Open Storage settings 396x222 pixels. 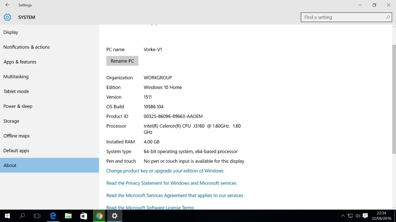point(49,121)
